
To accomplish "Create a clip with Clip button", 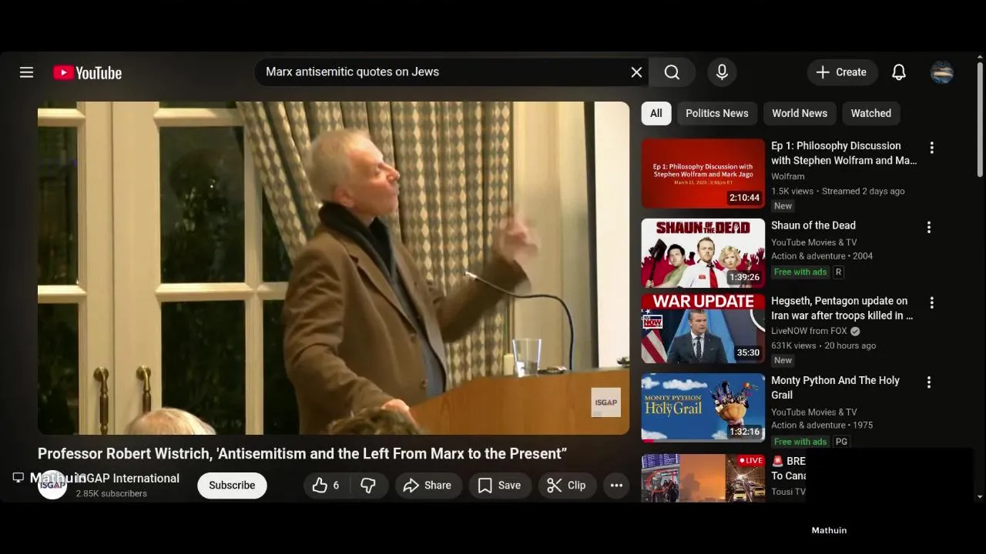I will coord(567,486).
